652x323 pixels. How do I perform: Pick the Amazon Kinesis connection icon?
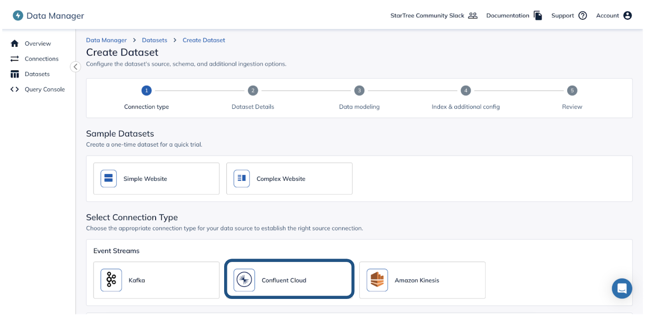tap(377, 280)
